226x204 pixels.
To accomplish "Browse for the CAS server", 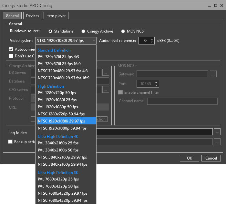I will click(106, 90).
